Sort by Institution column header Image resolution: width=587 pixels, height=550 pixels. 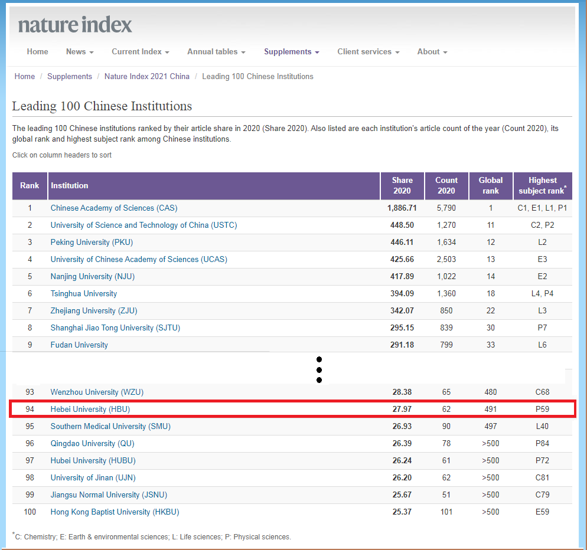tap(70, 185)
